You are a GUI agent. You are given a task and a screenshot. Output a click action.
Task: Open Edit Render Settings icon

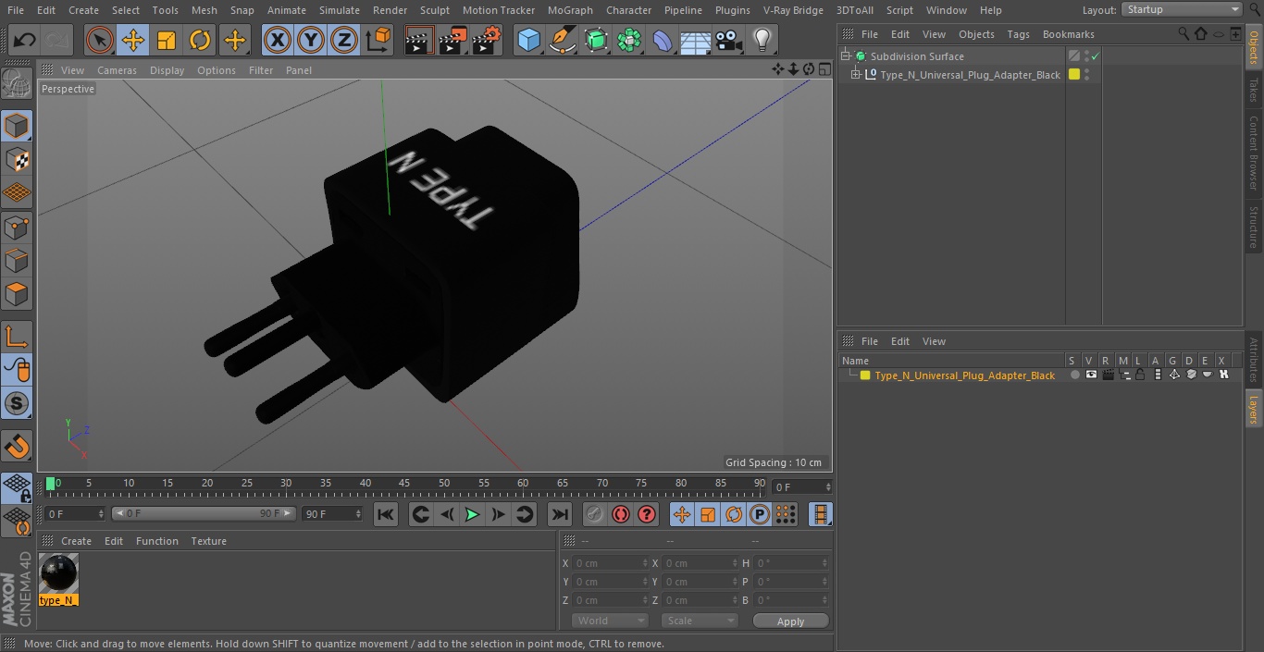[x=487, y=40]
